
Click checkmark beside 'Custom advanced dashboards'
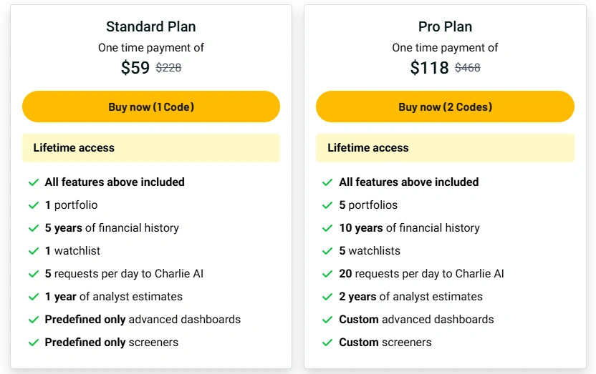(327, 320)
